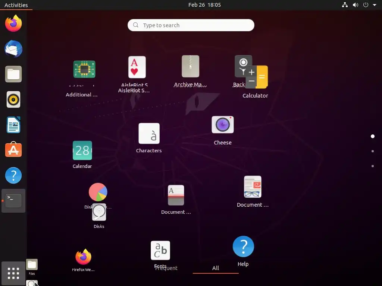Launch Cheese webcam app

click(x=223, y=125)
